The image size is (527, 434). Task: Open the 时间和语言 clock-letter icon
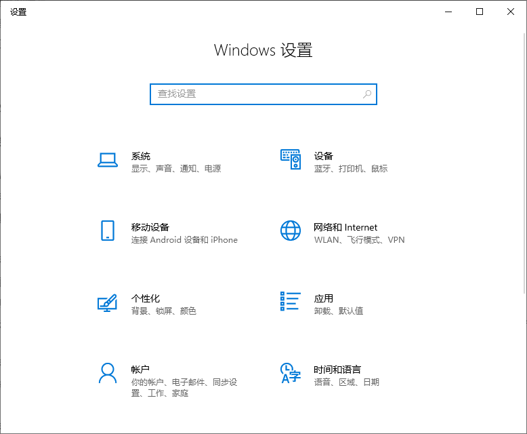291,373
